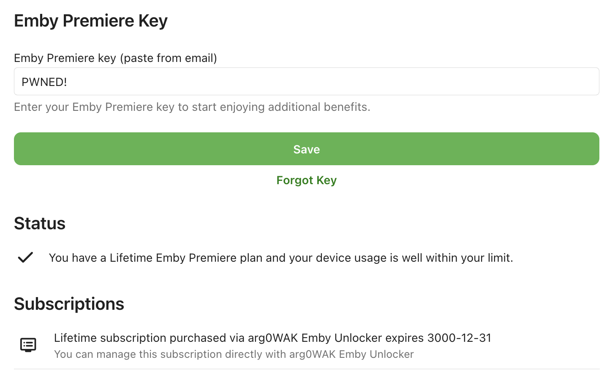Click 'expires' word in subscription entry
Image resolution: width=615 pixels, height=381 pixels.
tap(404, 338)
